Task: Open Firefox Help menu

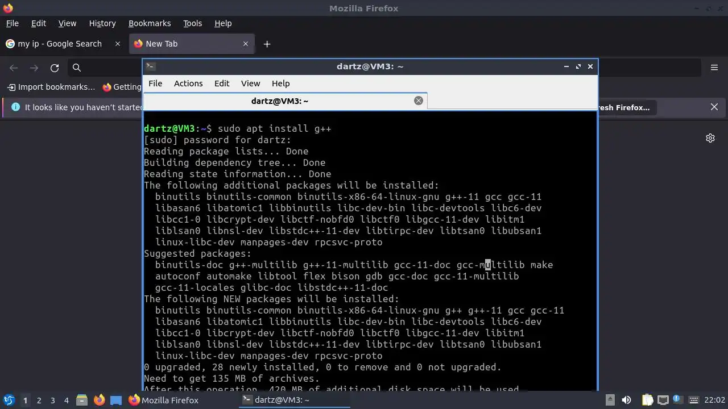Action: point(223,23)
